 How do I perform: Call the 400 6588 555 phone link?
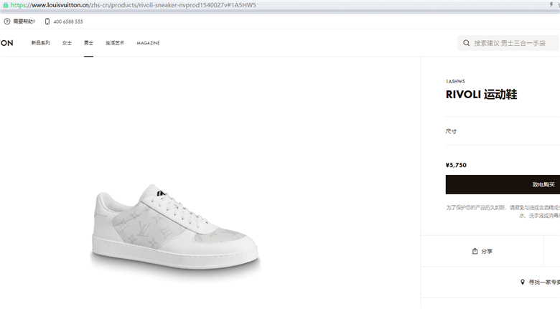[x=68, y=22]
